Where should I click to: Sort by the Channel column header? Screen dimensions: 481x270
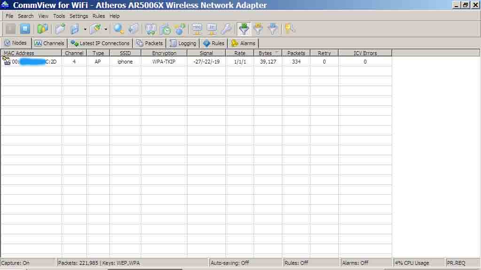[x=74, y=53]
